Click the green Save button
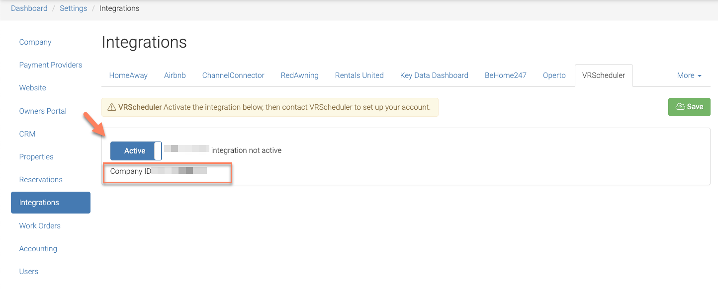This screenshot has height=289, width=718. point(689,107)
